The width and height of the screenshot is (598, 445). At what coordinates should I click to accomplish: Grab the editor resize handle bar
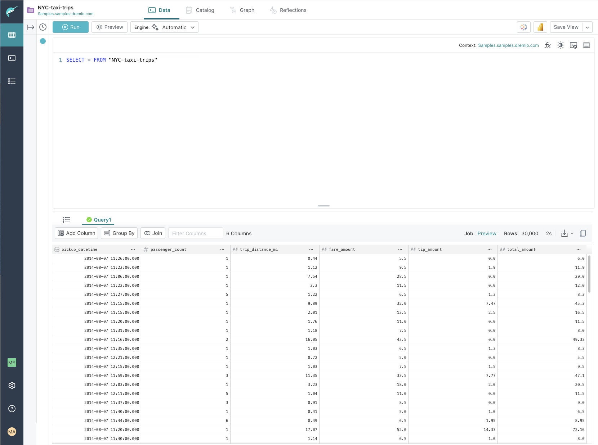point(324,206)
